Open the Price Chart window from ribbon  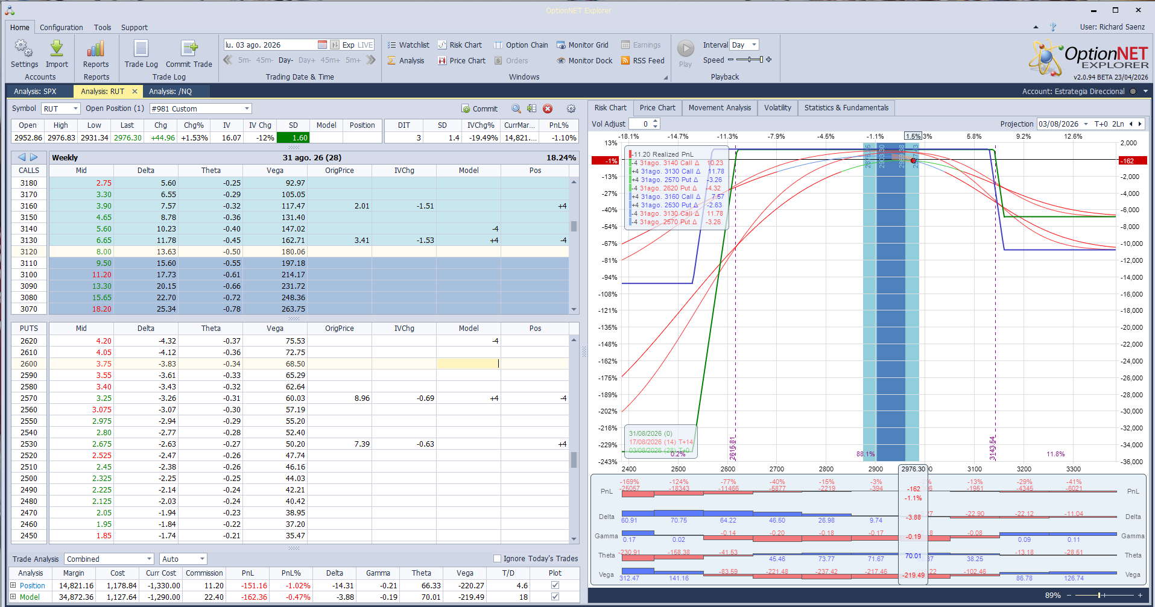tap(461, 60)
